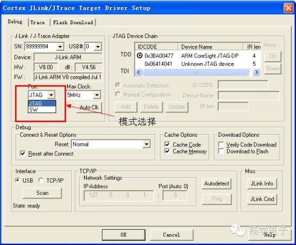The image size is (296, 245).
Task: Select Manual Configuration radio button
Action: pos(118,94)
